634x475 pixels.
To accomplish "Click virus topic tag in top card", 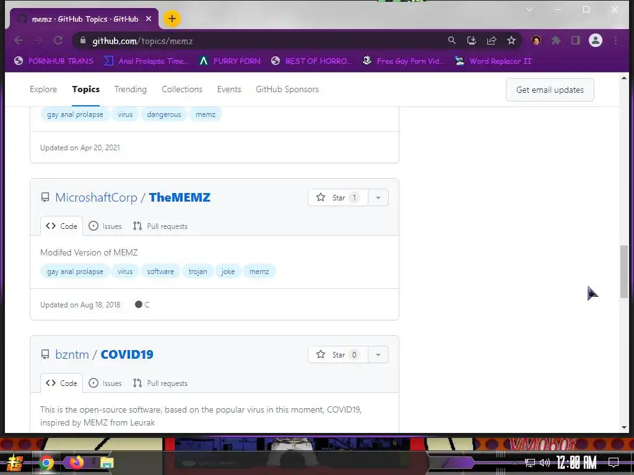I will pos(125,114).
